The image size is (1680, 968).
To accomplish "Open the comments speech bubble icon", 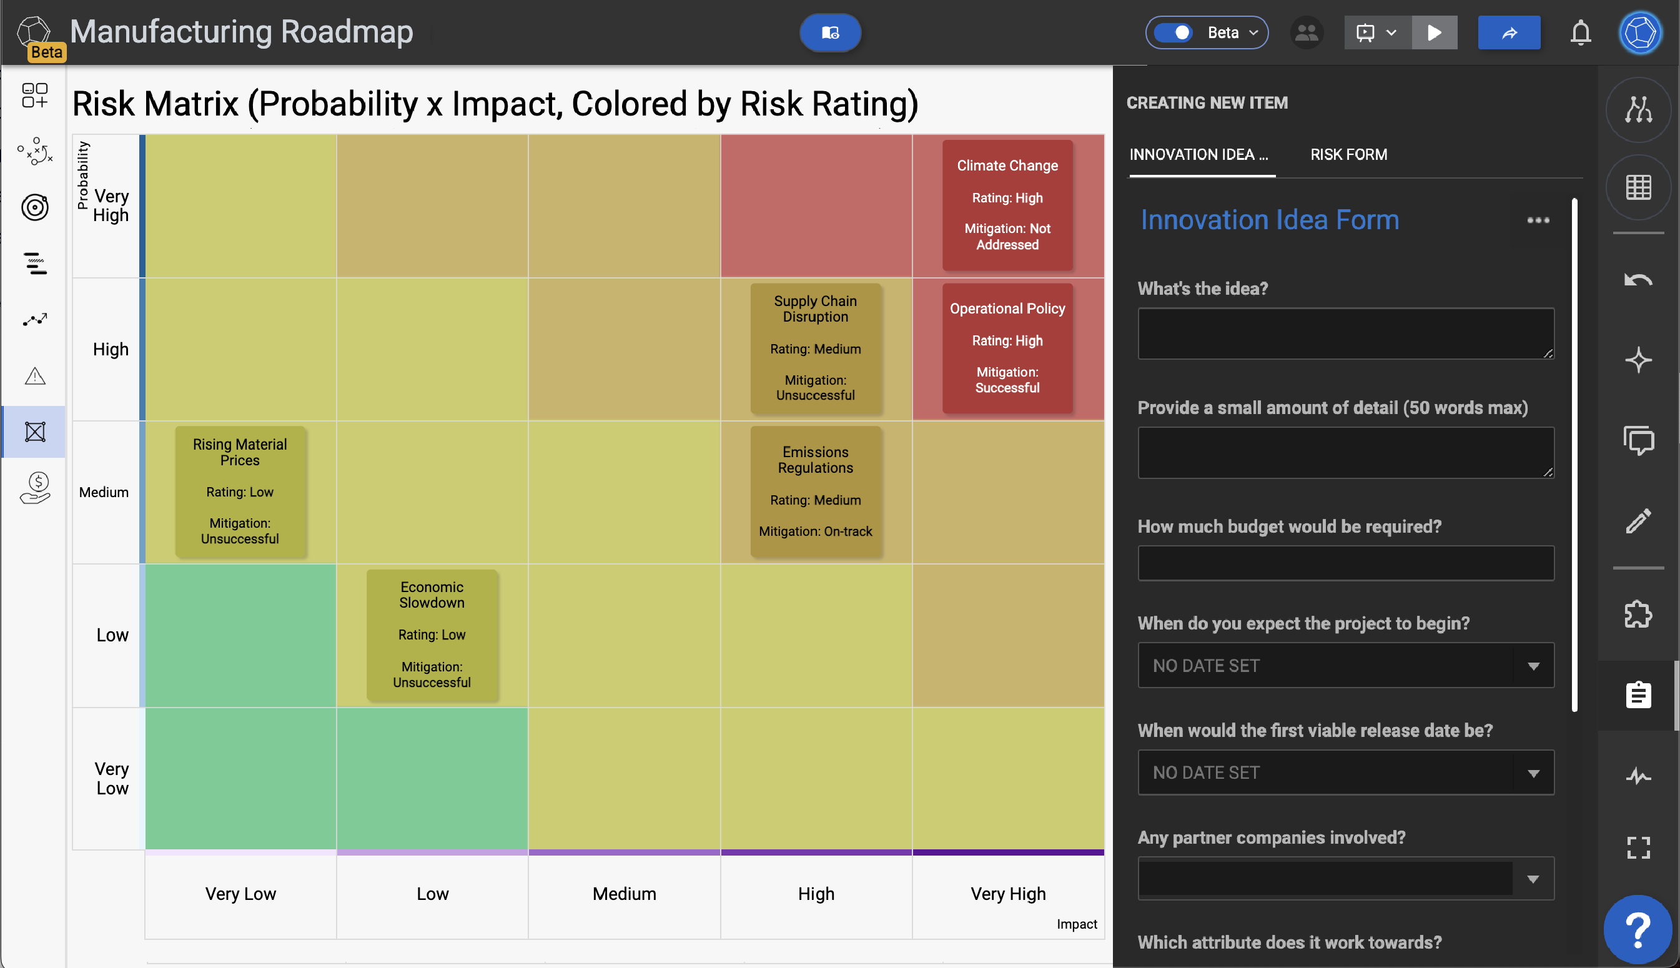I will click(x=1638, y=440).
